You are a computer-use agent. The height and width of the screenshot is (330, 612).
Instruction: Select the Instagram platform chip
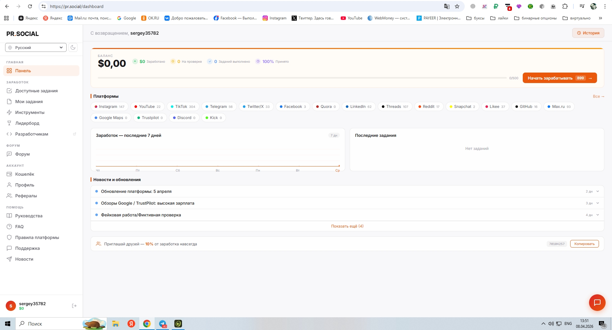[109, 107]
